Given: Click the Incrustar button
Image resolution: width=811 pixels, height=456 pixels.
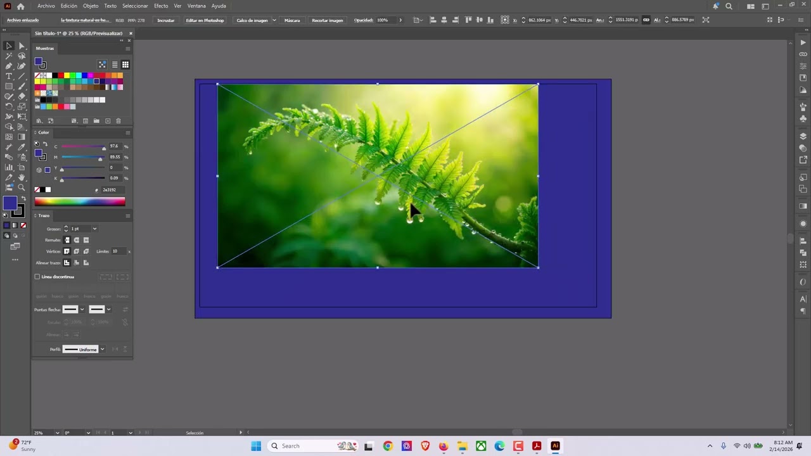Looking at the screenshot, I should click(166, 20).
